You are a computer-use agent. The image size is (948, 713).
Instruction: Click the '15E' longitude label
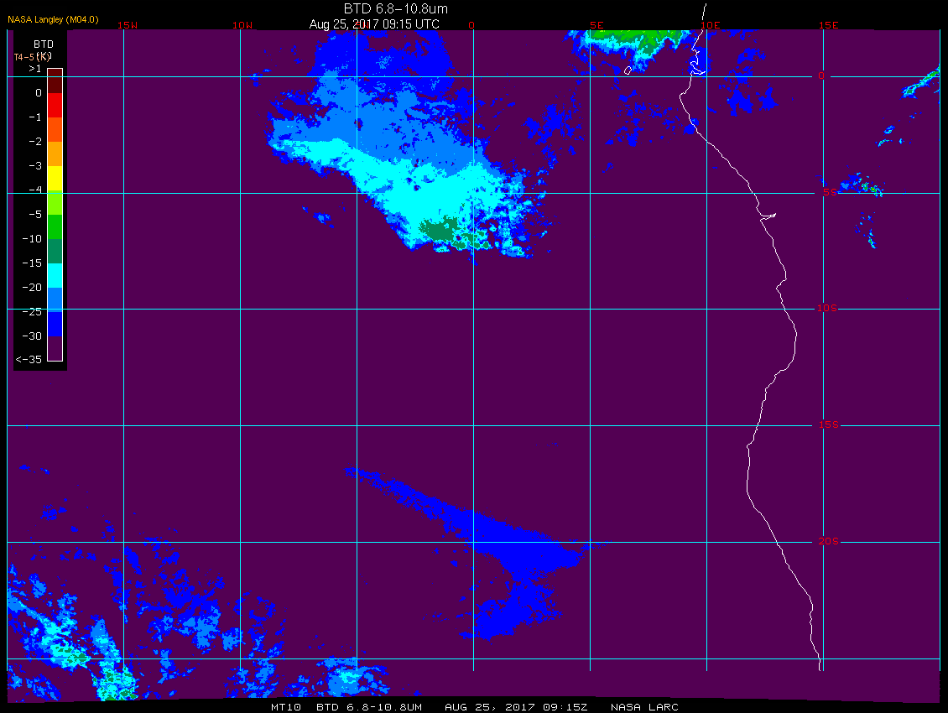pyautogui.click(x=828, y=25)
